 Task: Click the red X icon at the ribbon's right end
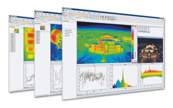pos(116,18)
